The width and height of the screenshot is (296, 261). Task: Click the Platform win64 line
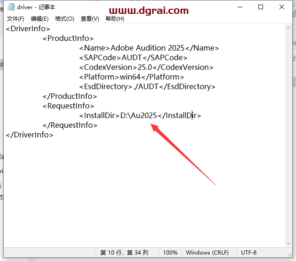coord(132,77)
